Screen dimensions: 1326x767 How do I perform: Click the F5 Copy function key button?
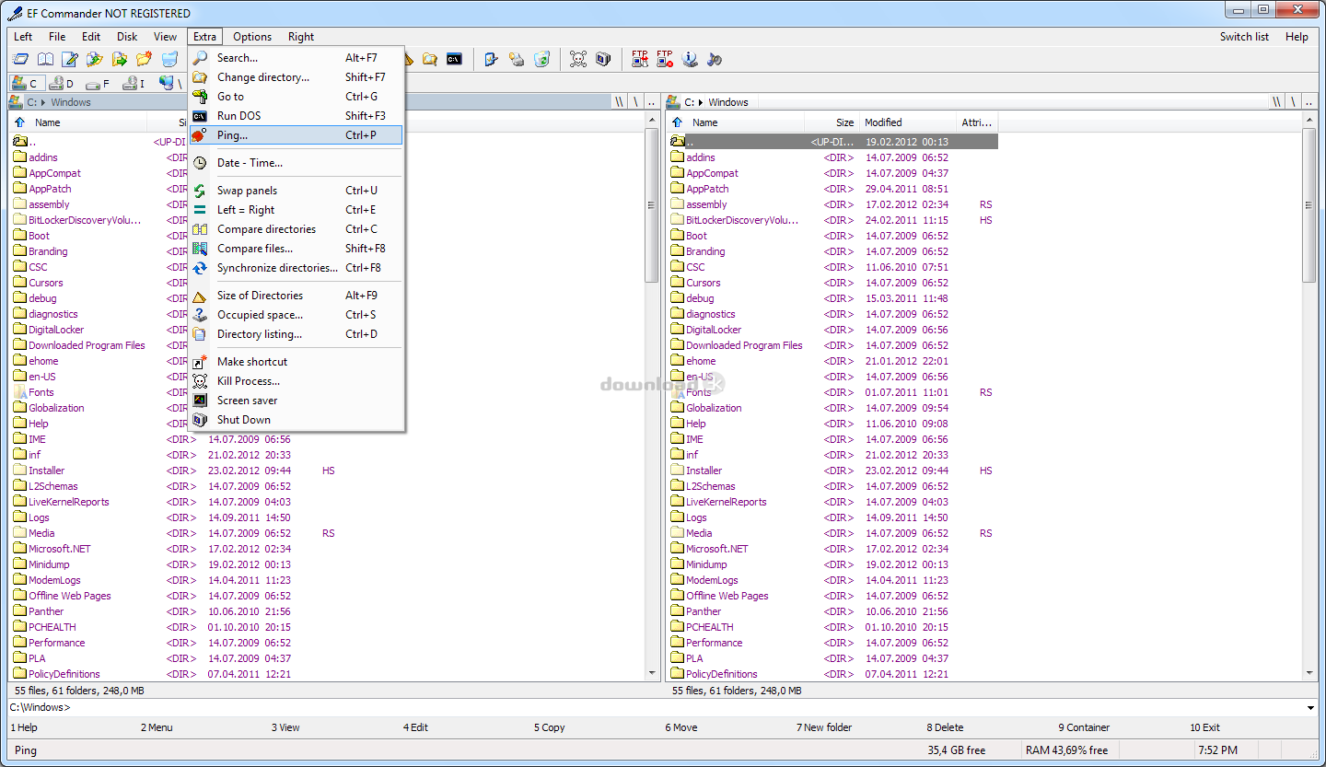click(x=550, y=727)
